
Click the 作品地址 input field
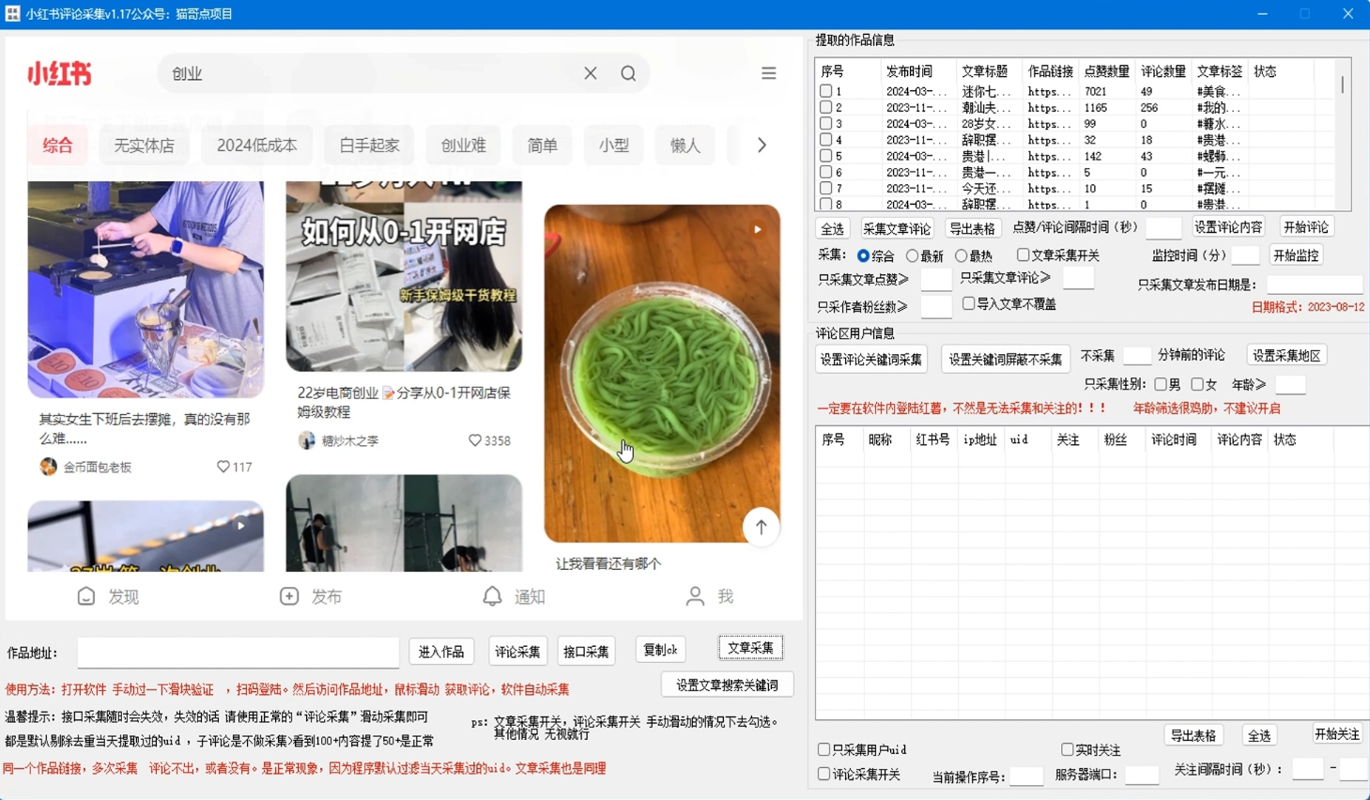pyautogui.click(x=239, y=652)
